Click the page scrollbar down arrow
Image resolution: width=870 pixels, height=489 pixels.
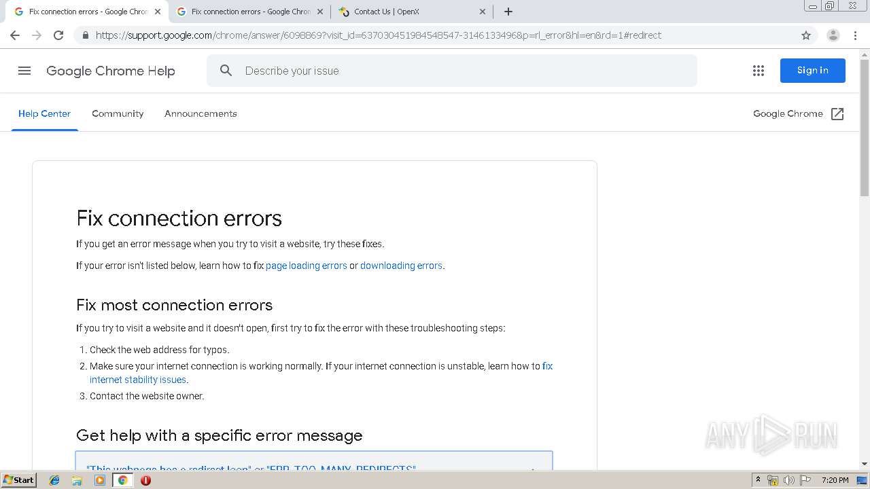(x=865, y=464)
